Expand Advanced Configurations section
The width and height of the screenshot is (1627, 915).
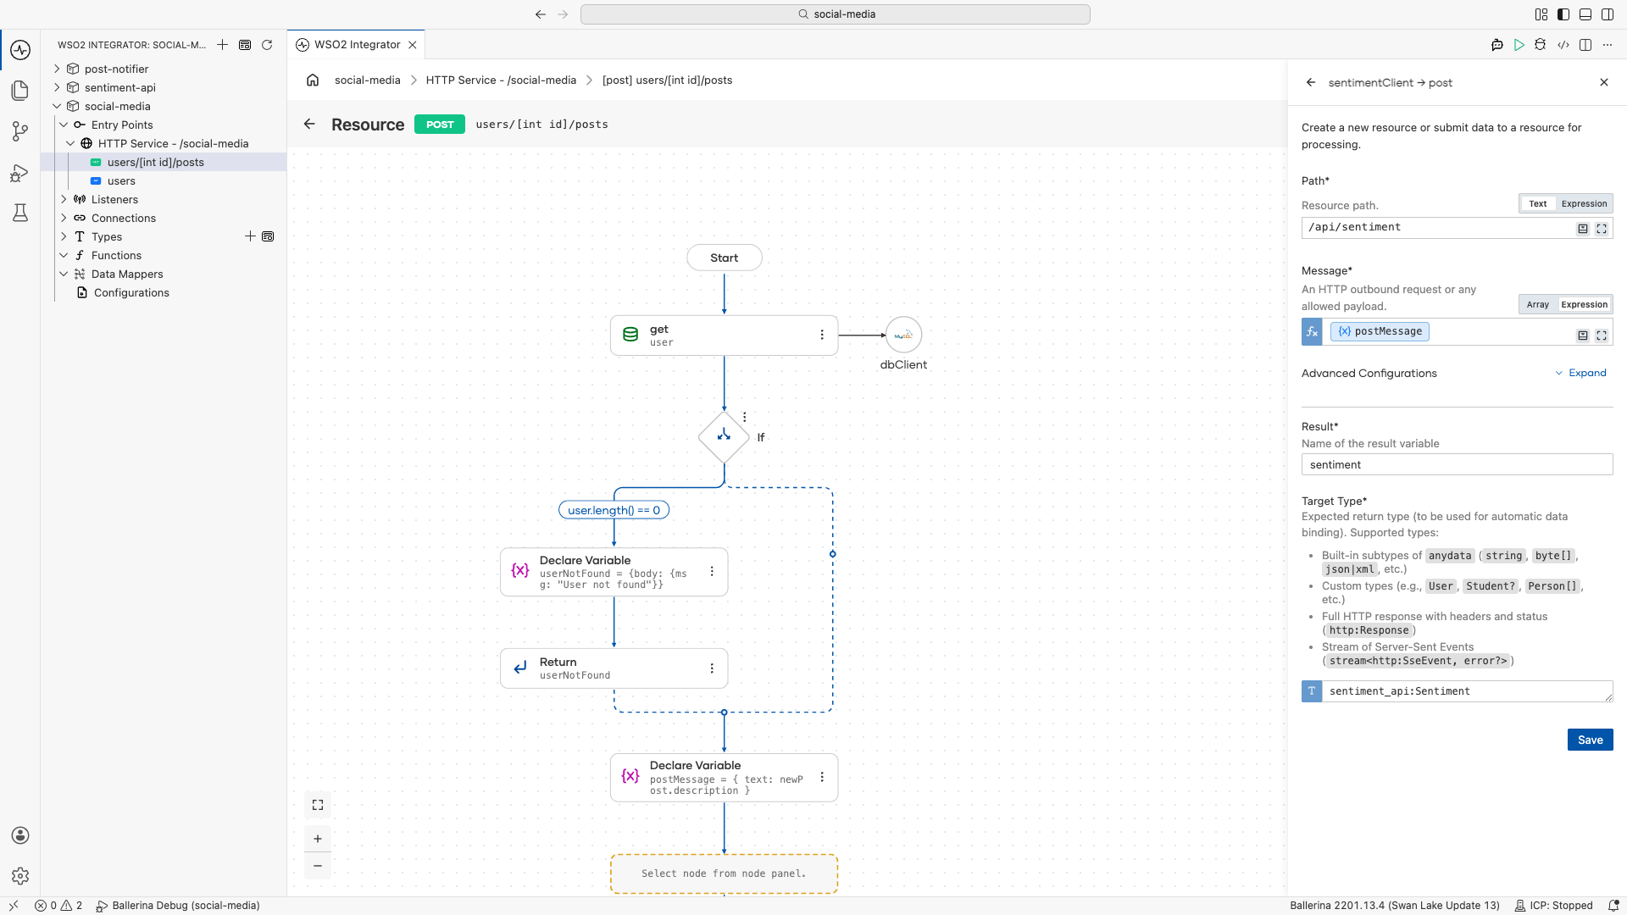(x=1580, y=373)
